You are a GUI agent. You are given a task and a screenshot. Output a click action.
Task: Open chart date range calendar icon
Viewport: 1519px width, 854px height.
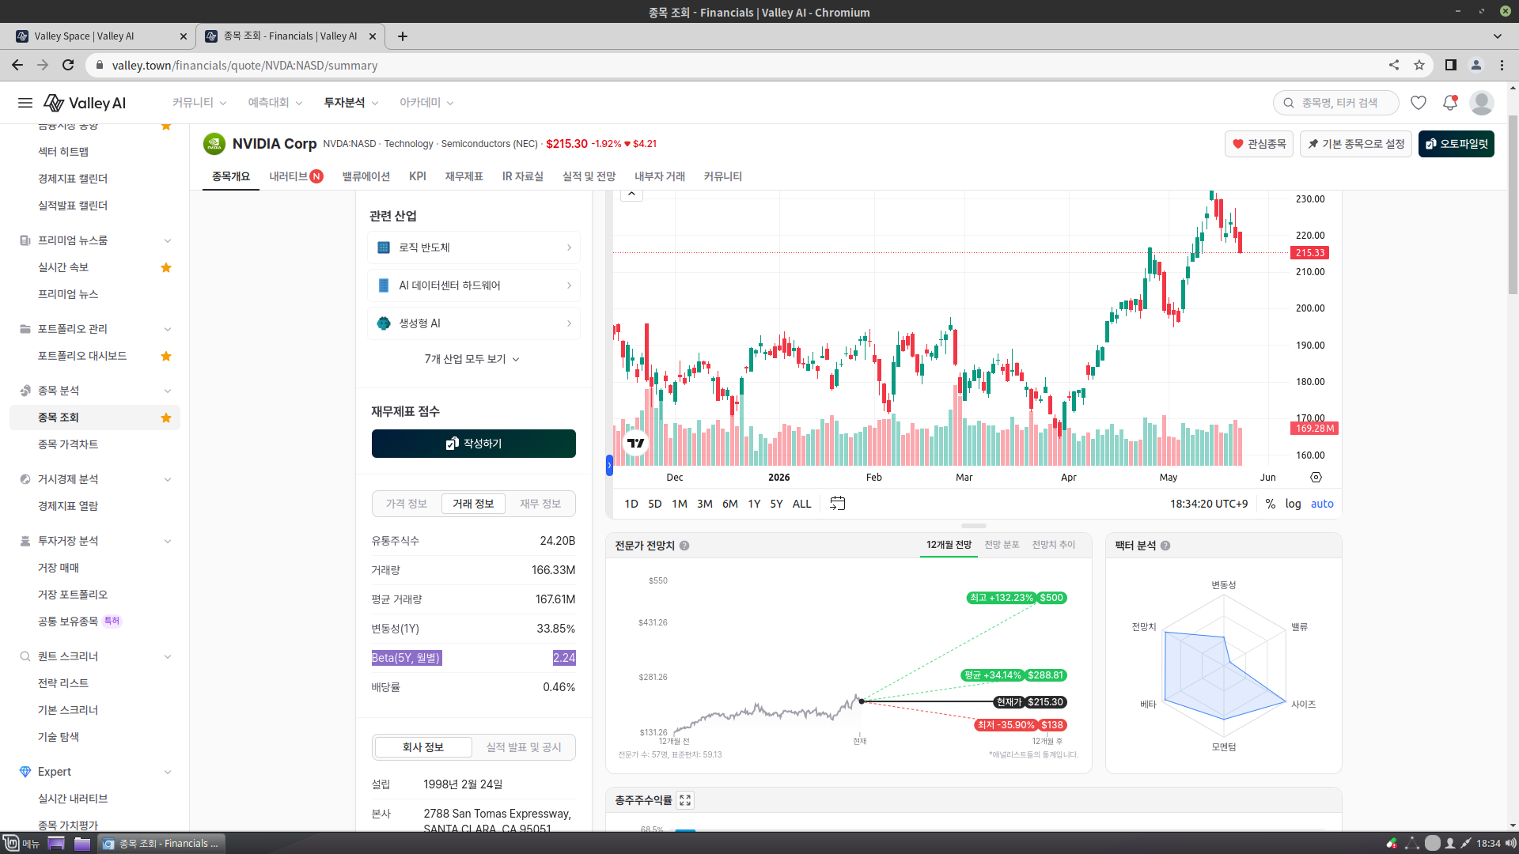[838, 504]
